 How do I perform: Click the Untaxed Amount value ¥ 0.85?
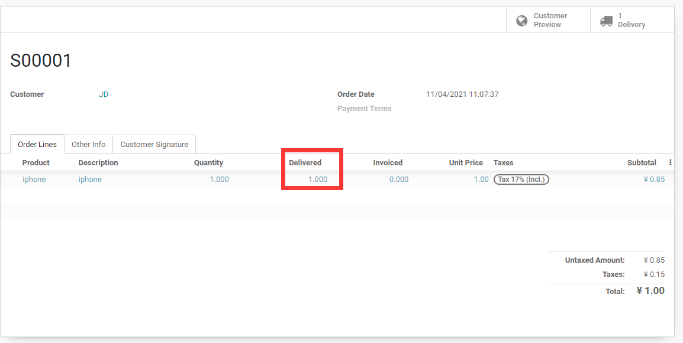click(x=654, y=260)
